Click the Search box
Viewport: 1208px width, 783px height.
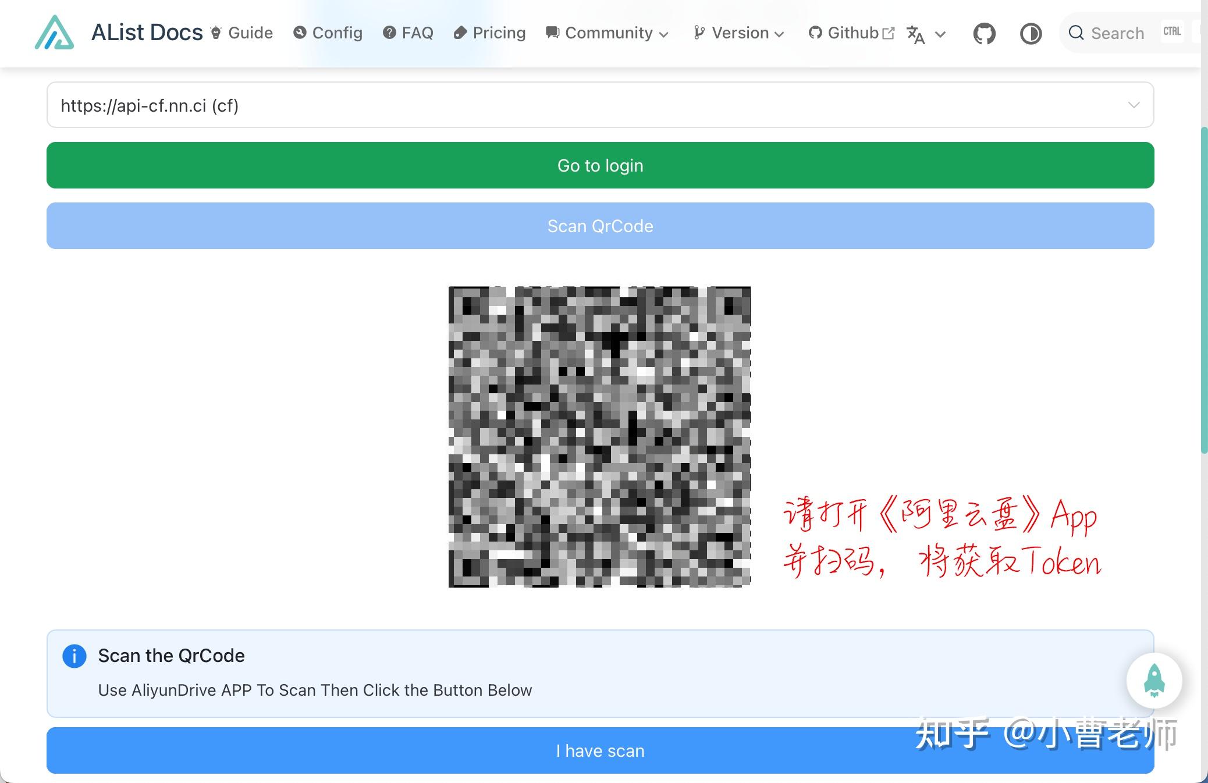coord(1132,33)
